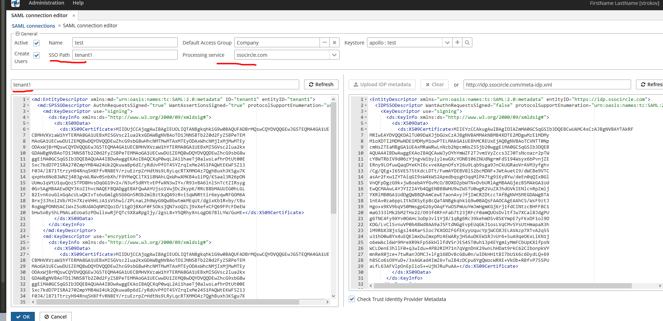Open Default Access Group browse ellipsis

(325, 42)
